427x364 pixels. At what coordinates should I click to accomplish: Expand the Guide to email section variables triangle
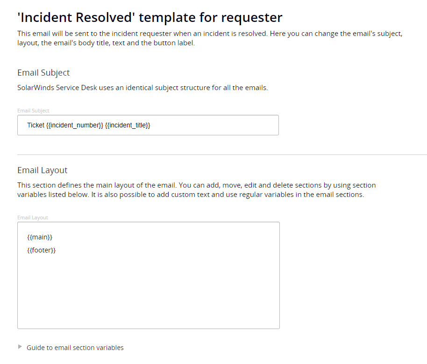pyautogui.click(x=20, y=347)
